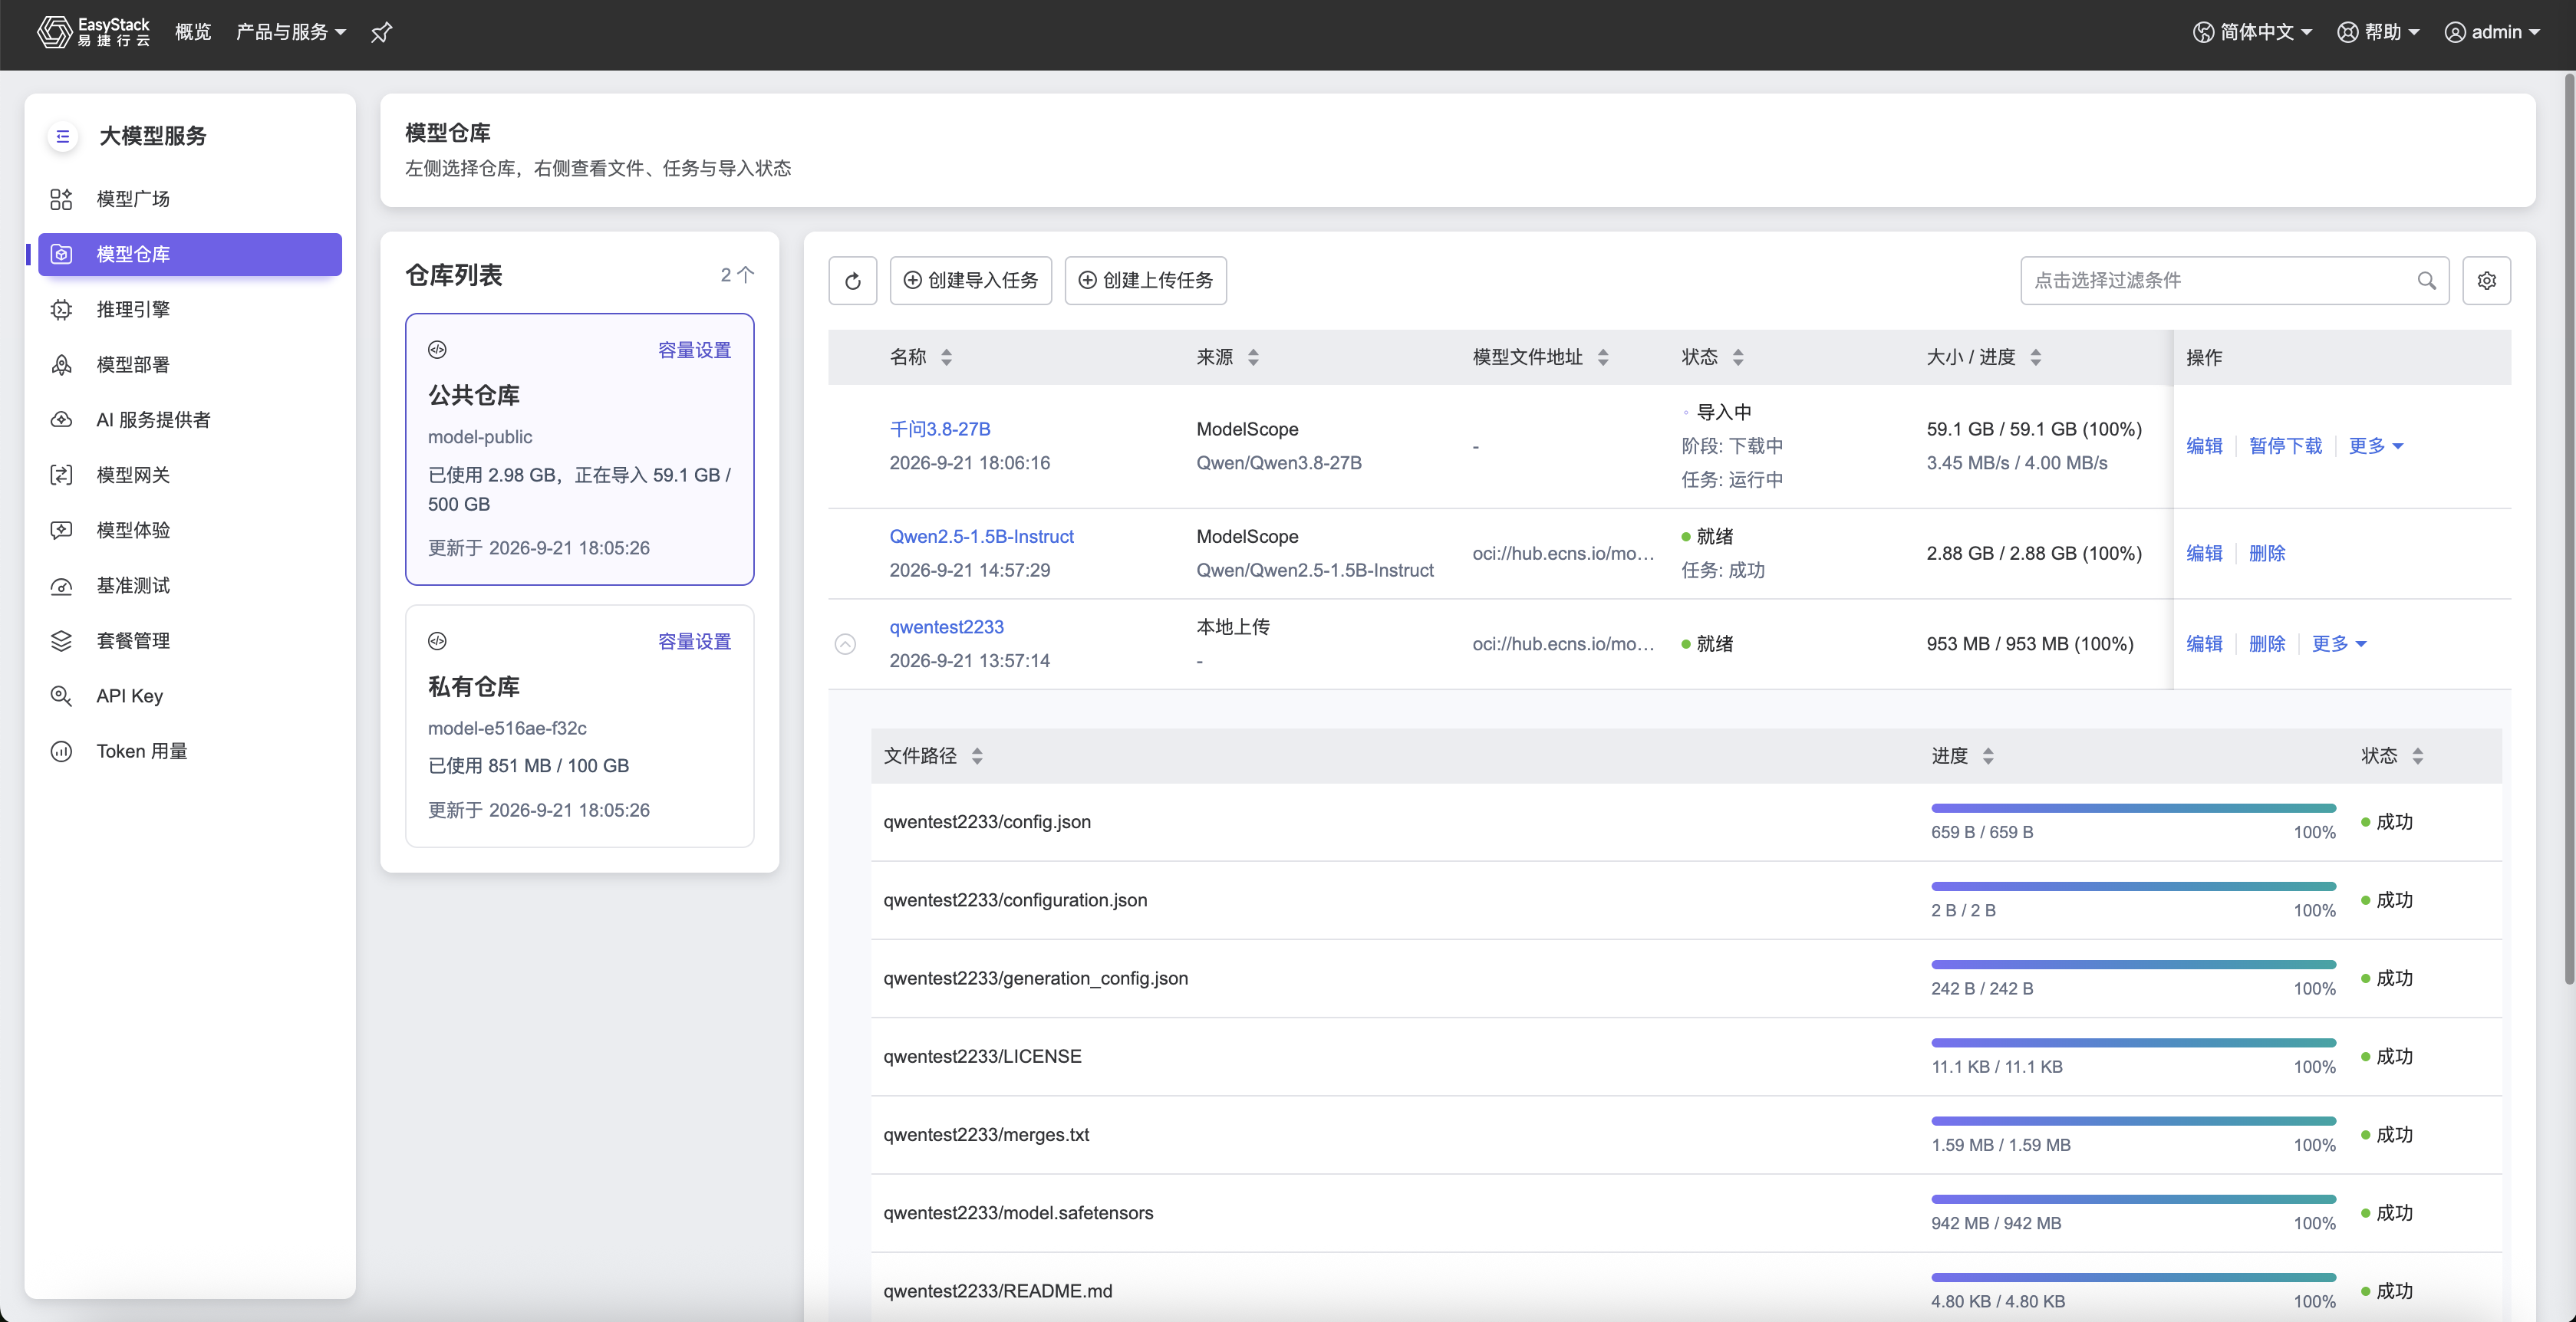Click 容量设置 on 公共仓库 card

[694, 350]
